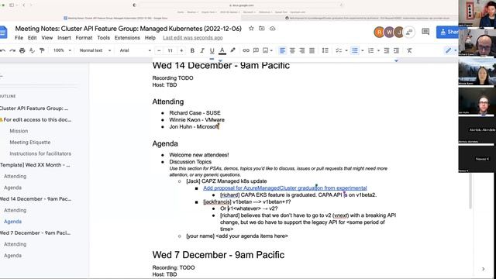Toggle underline formatting
The width and height of the screenshot is (496, 279).
click(212, 50)
